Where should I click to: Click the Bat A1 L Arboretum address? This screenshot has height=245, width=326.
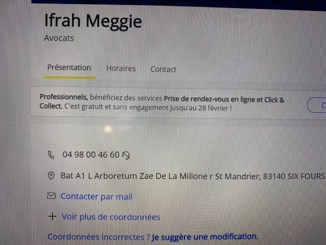coord(193,176)
